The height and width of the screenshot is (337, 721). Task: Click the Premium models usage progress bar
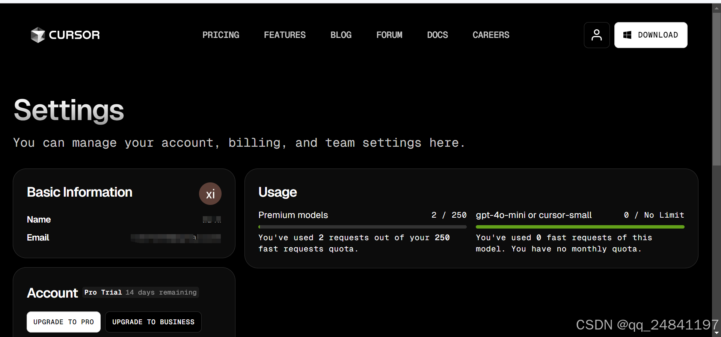point(362,227)
